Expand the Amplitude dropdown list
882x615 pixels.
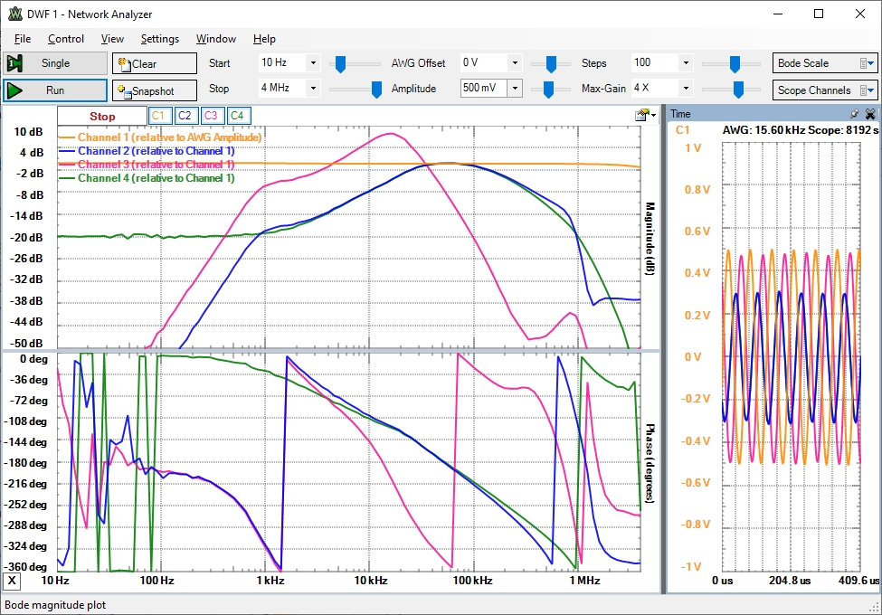coord(515,89)
